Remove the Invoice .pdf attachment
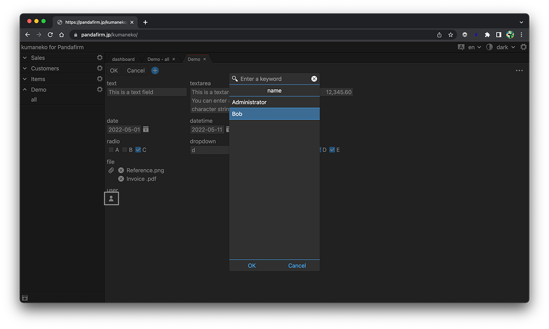 click(121, 179)
